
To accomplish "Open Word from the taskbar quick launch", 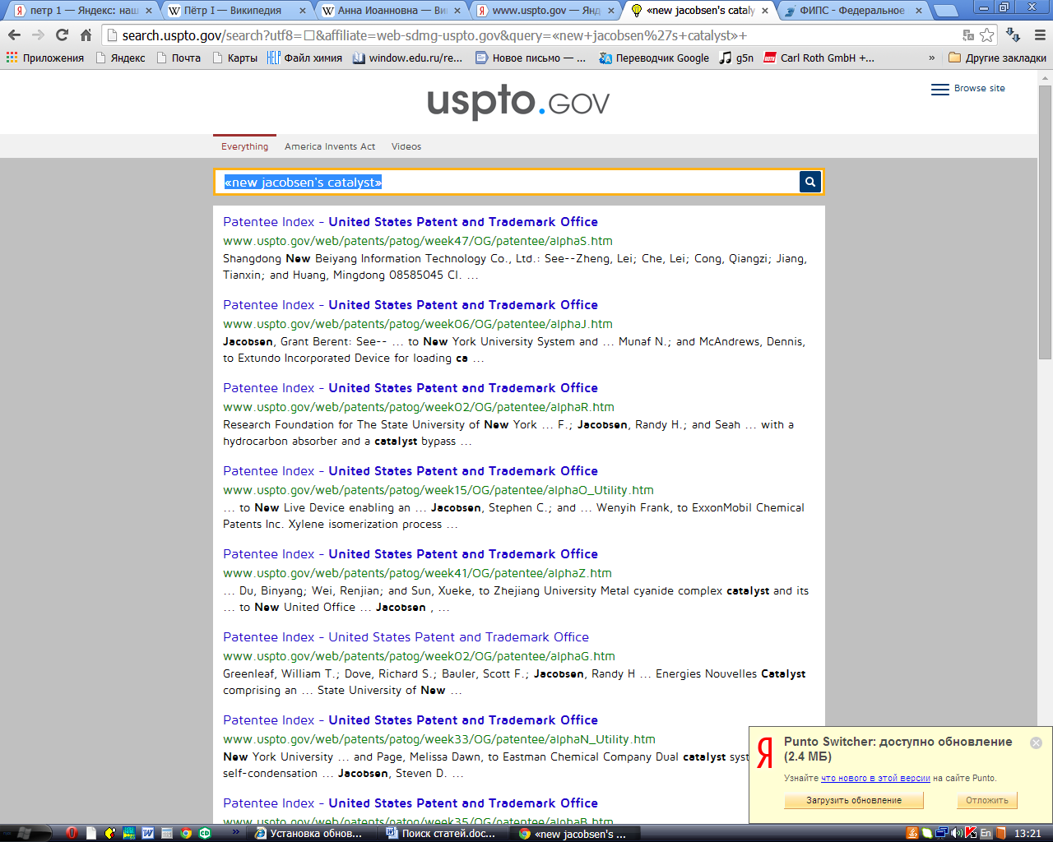I will (x=148, y=833).
